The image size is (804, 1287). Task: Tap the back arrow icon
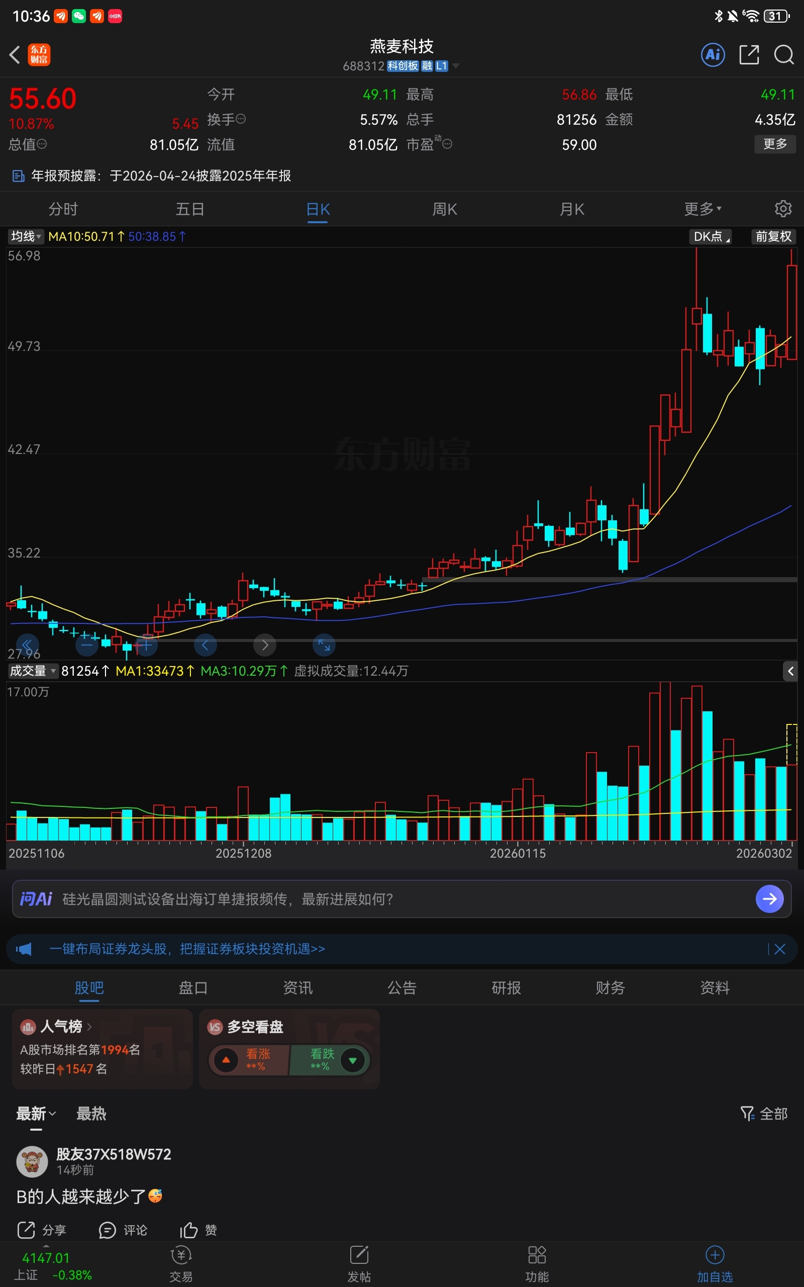pos(15,55)
